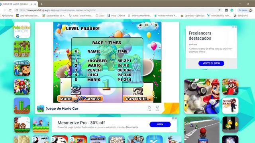Open Smartick Mathemat... bookmark
This screenshot has height=143, width=255.
point(139,15)
